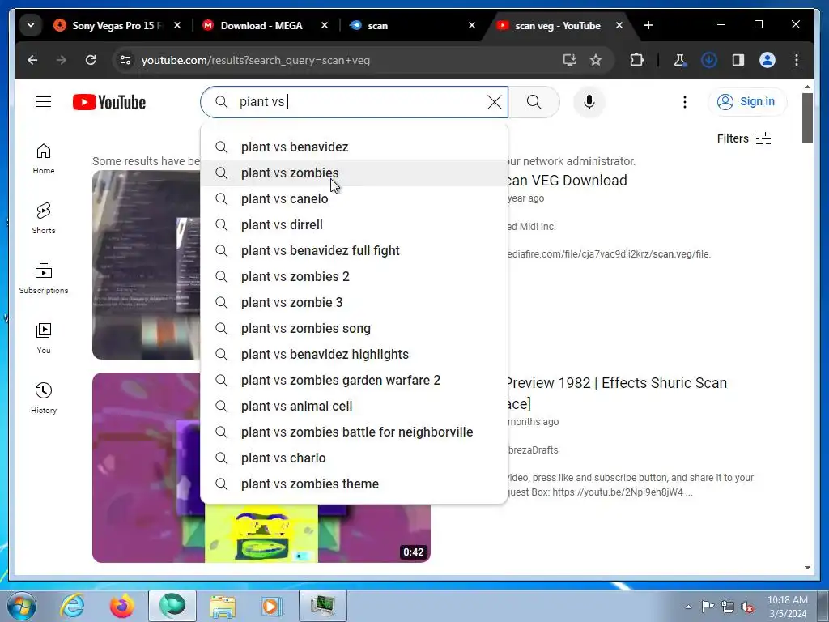Open the tab search dropdown arrow
This screenshot has width=829, height=622.
pyautogui.click(x=31, y=25)
